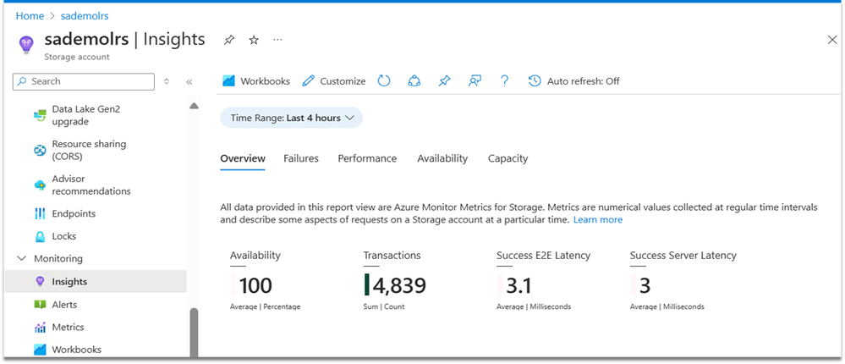Image resolution: width=845 pixels, height=364 pixels.
Task: Open Locks in the sidebar
Action: pyautogui.click(x=96, y=236)
